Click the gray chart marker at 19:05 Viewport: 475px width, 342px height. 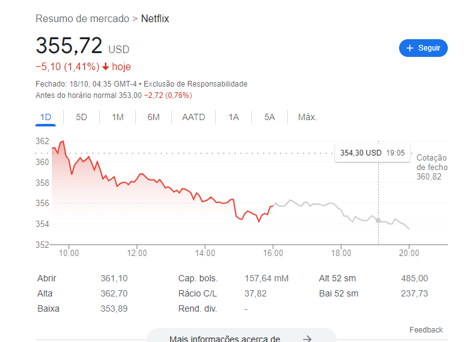(378, 221)
